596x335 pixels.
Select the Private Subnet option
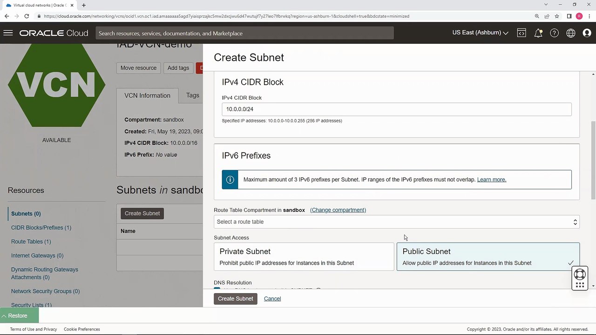[304, 256]
